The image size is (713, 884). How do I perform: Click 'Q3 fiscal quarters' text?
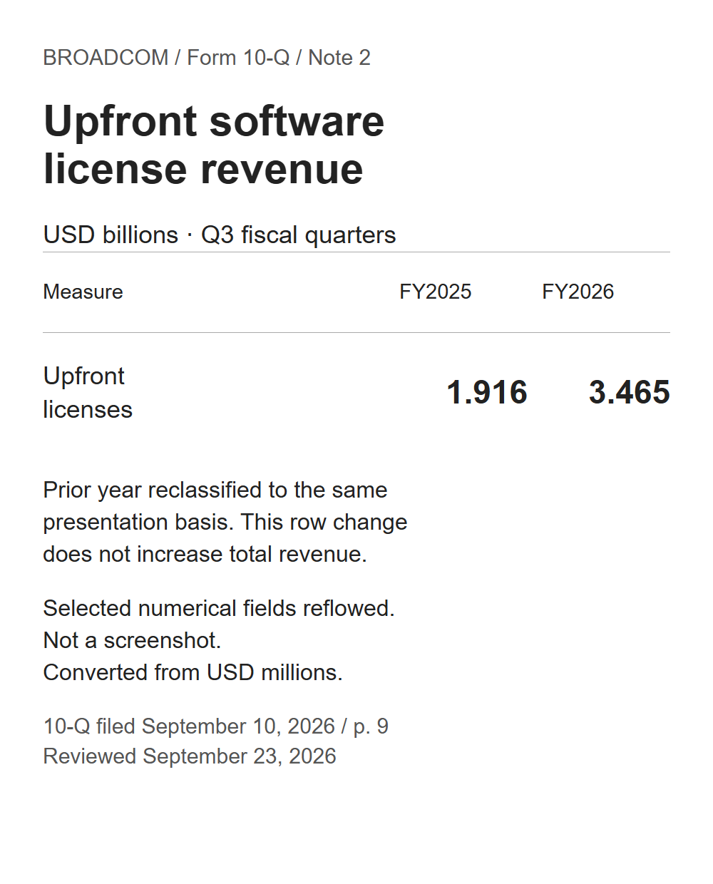coord(299,235)
